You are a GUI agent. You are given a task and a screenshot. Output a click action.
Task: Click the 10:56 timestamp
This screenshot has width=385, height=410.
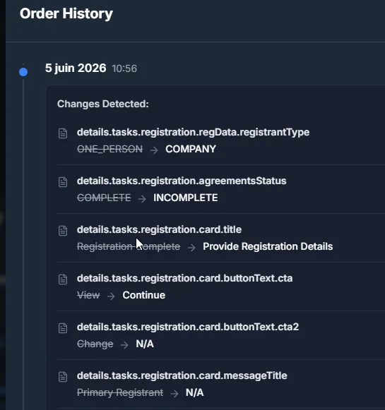[x=124, y=68]
